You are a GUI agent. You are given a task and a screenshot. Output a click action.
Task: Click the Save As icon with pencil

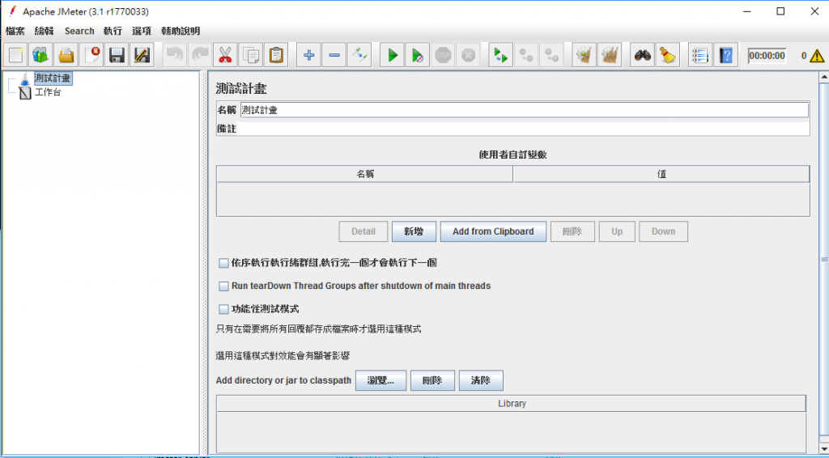point(142,55)
